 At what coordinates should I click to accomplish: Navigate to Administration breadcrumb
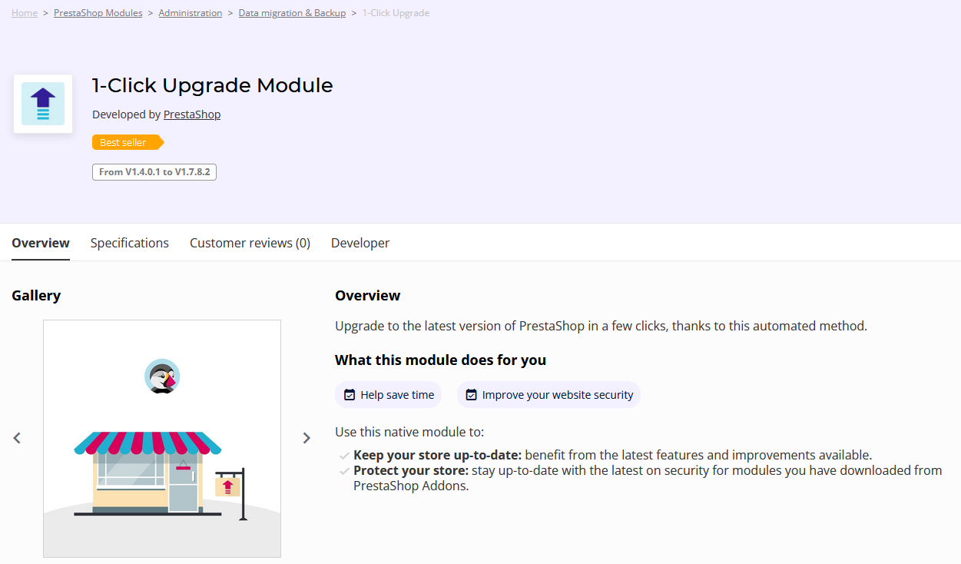click(191, 13)
